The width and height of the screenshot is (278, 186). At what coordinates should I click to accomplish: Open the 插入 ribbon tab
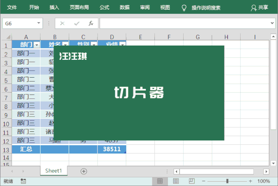[x=54, y=7]
